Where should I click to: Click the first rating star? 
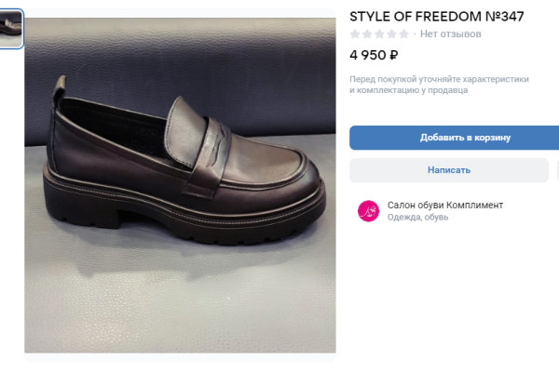[355, 34]
